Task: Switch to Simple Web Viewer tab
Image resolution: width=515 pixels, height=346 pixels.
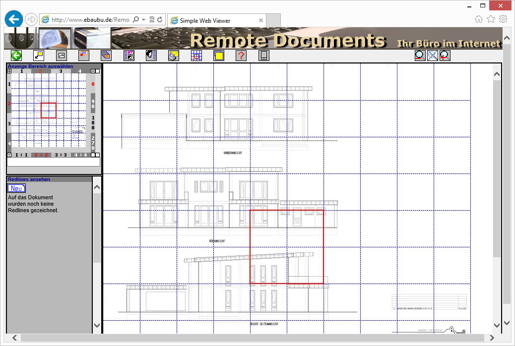Action: tap(216, 20)
